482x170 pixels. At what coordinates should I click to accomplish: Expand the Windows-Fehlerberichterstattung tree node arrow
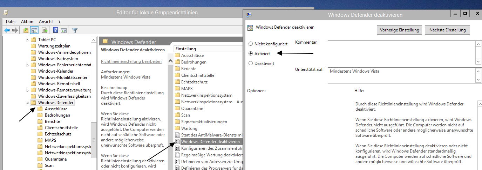click(28, 65)
